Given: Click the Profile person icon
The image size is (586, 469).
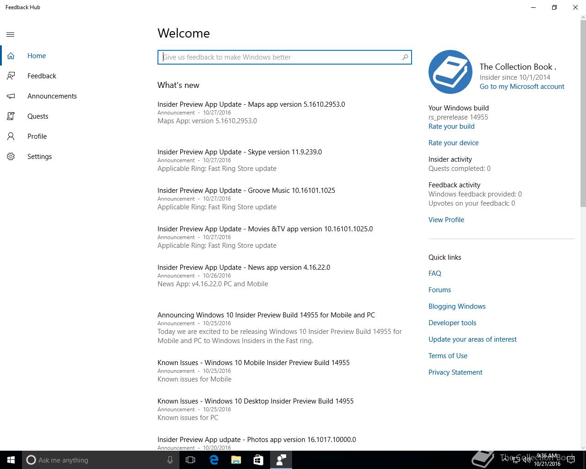Looking at the screenshot, I should click(11, 136).
